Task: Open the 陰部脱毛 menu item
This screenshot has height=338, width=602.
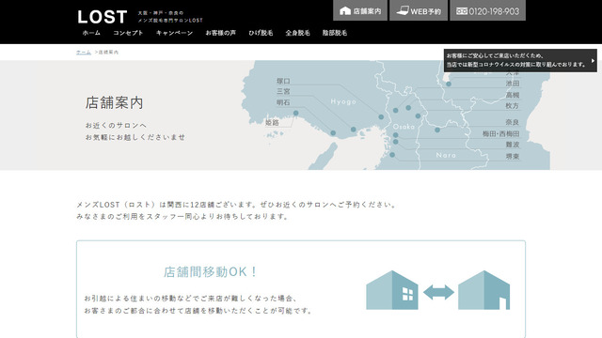Action: [335, 33]
